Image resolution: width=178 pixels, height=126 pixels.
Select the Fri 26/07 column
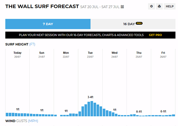163,83
